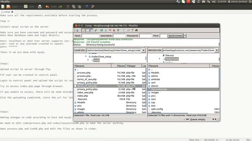Click the Print icon in gedit
This screenshot has width=252, height=141.
(x=40, y=7)
